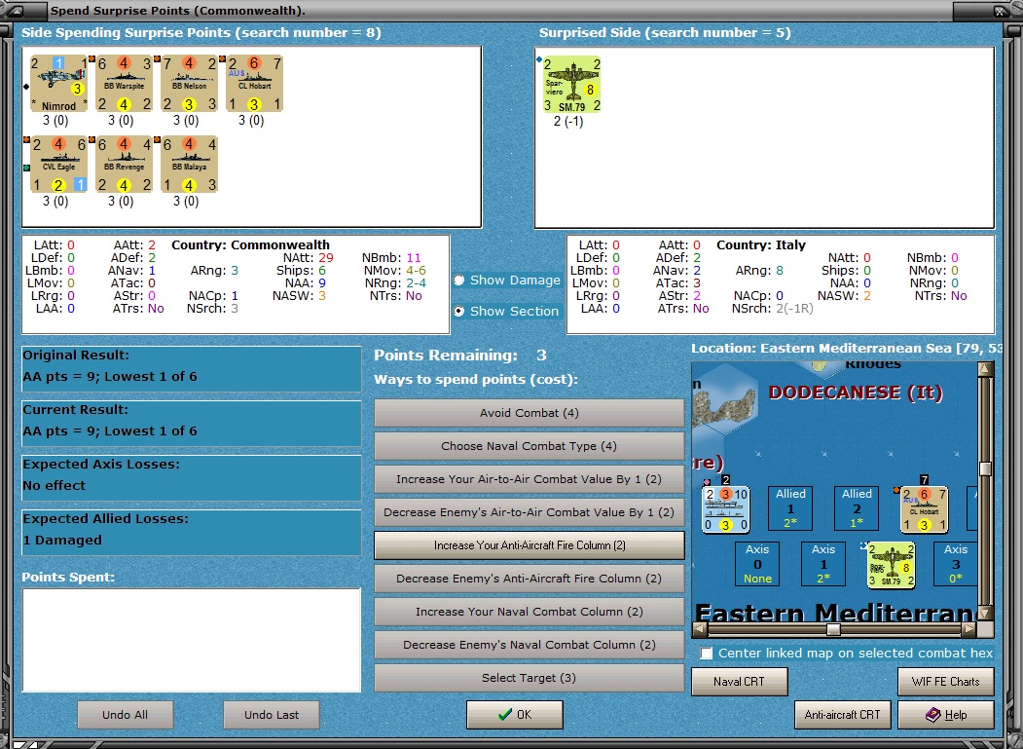Increase Your Anti-Aircraft Fire Column (2)
The height and width of the screenshot is (749, 1023).
coord(530,545)
